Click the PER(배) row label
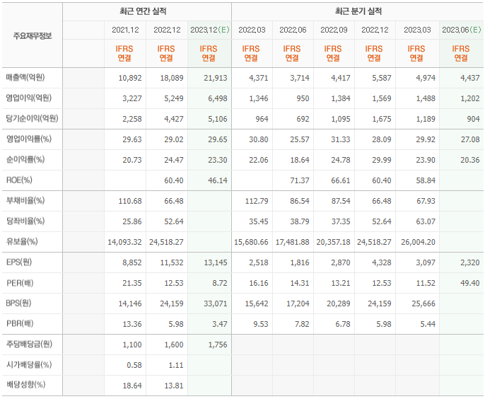 [x=20, y=283]
